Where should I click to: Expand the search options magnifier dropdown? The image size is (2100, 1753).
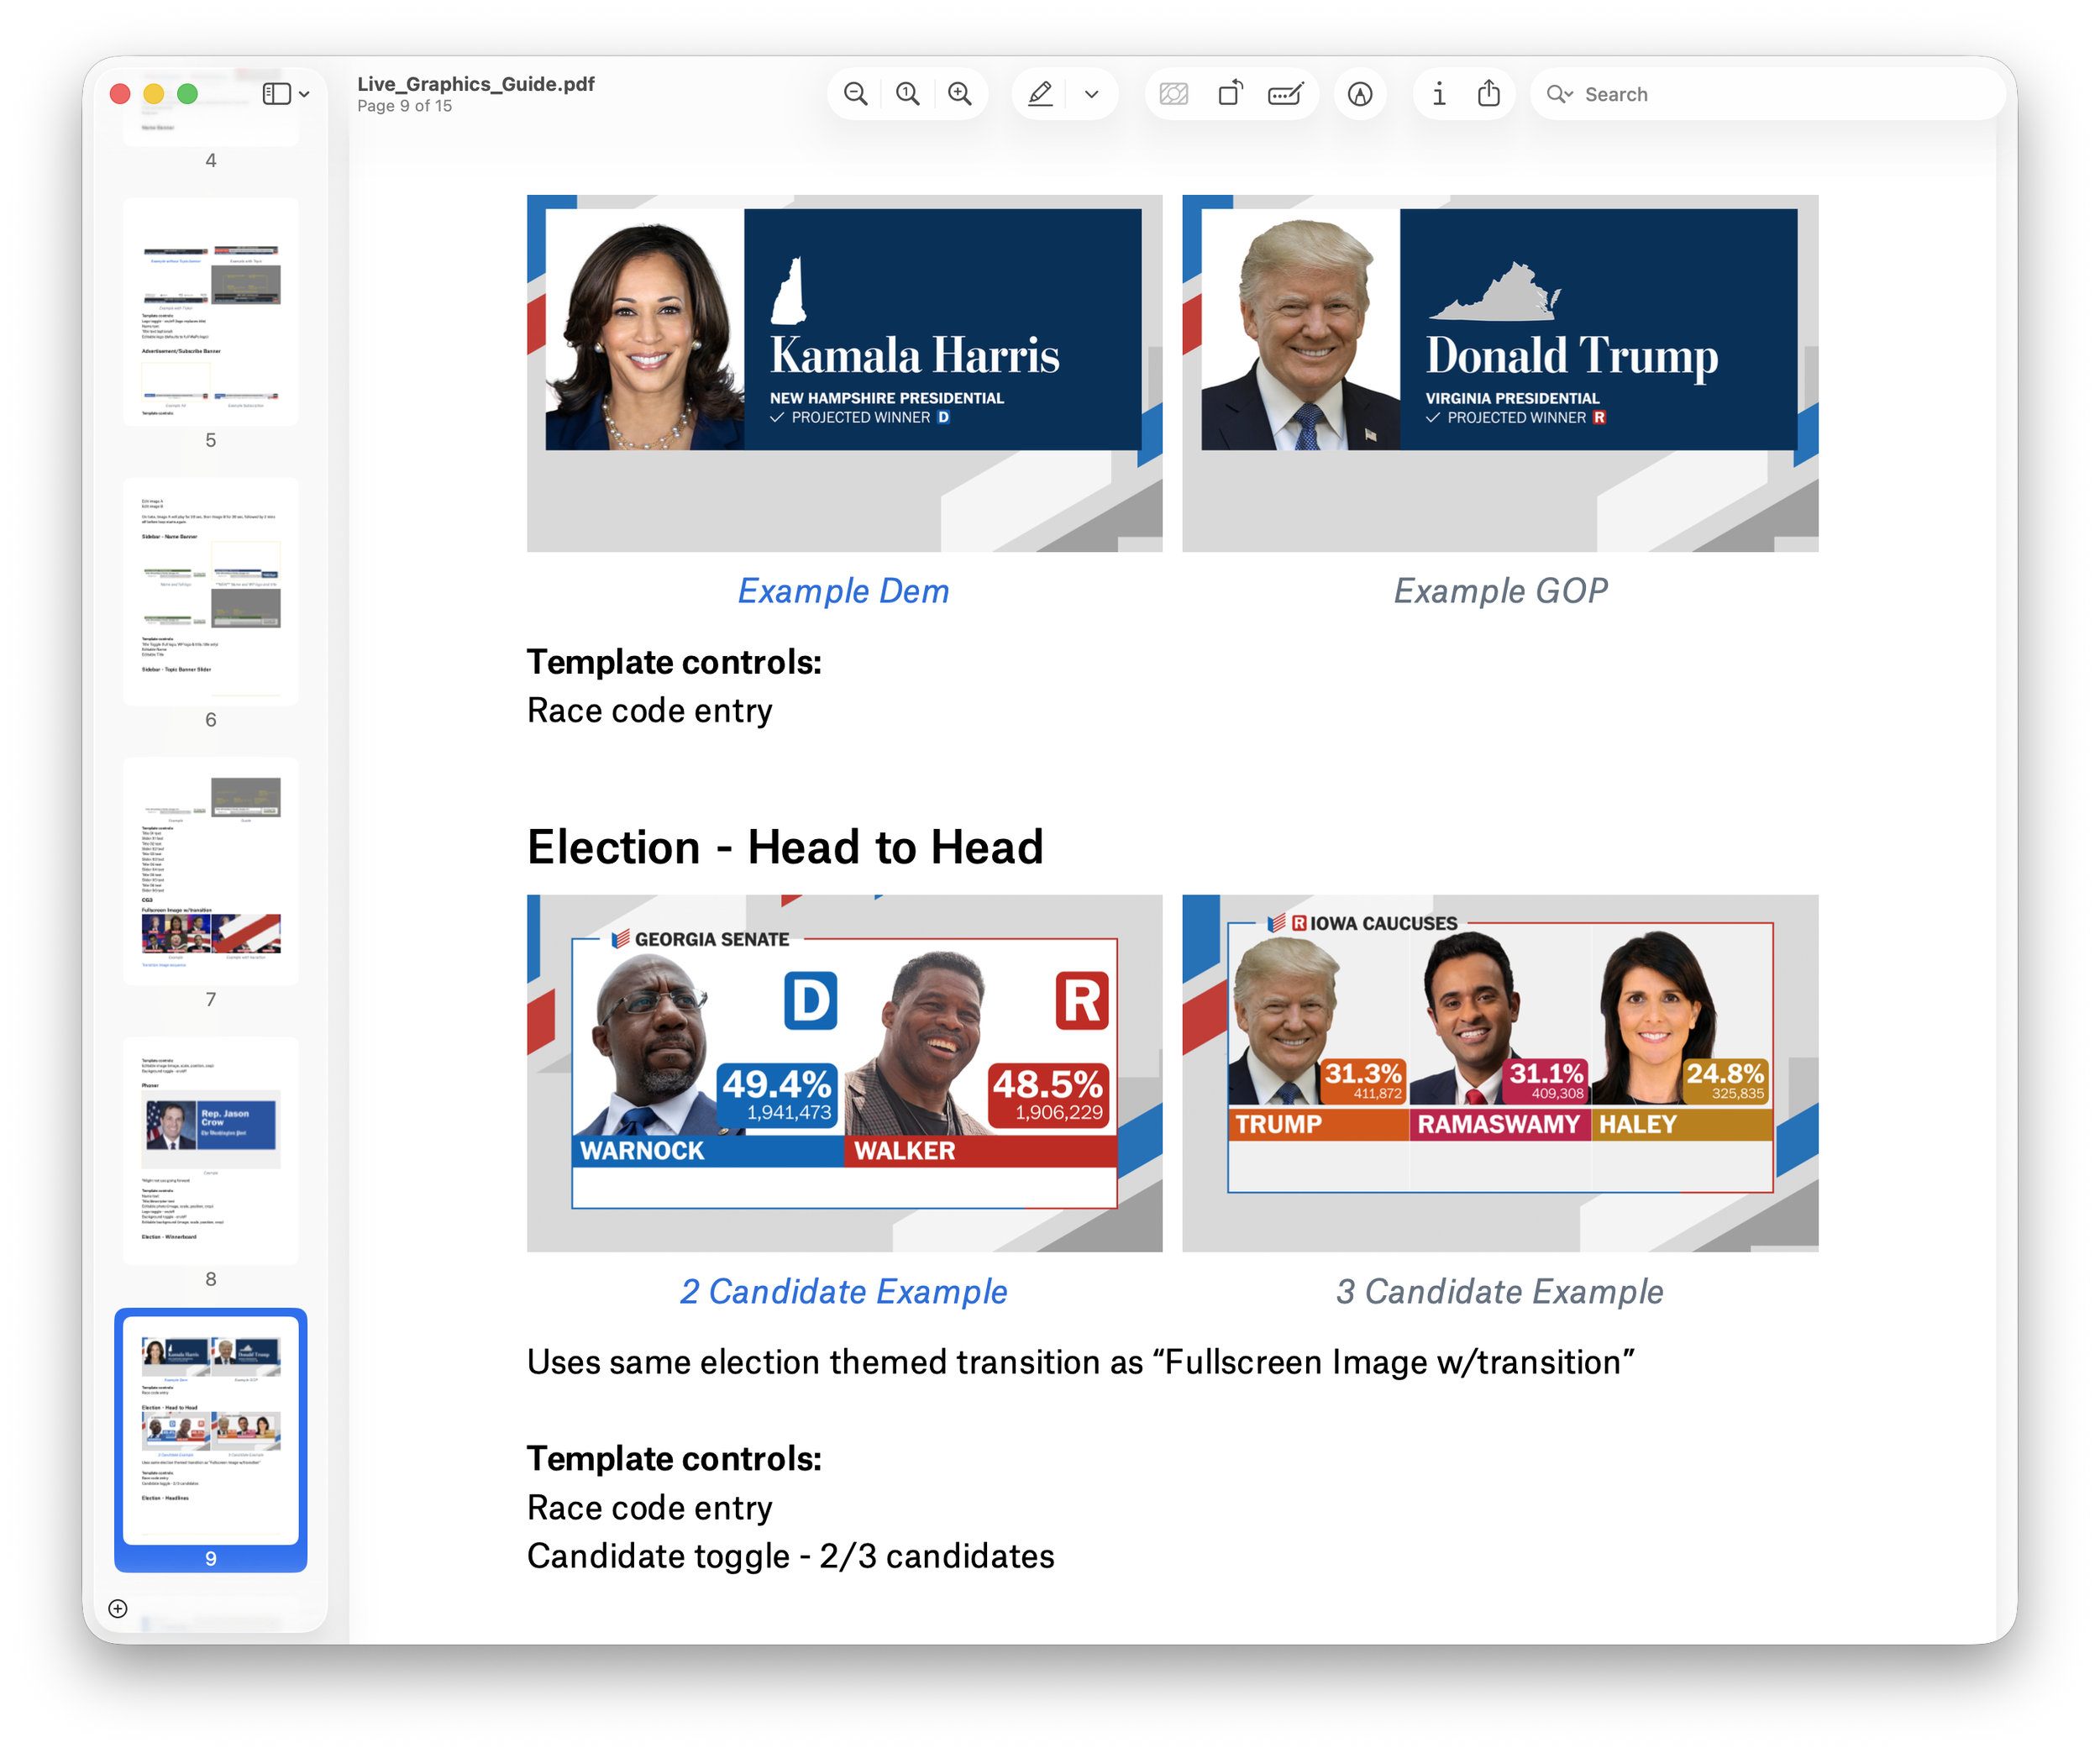coord(1559,94)
